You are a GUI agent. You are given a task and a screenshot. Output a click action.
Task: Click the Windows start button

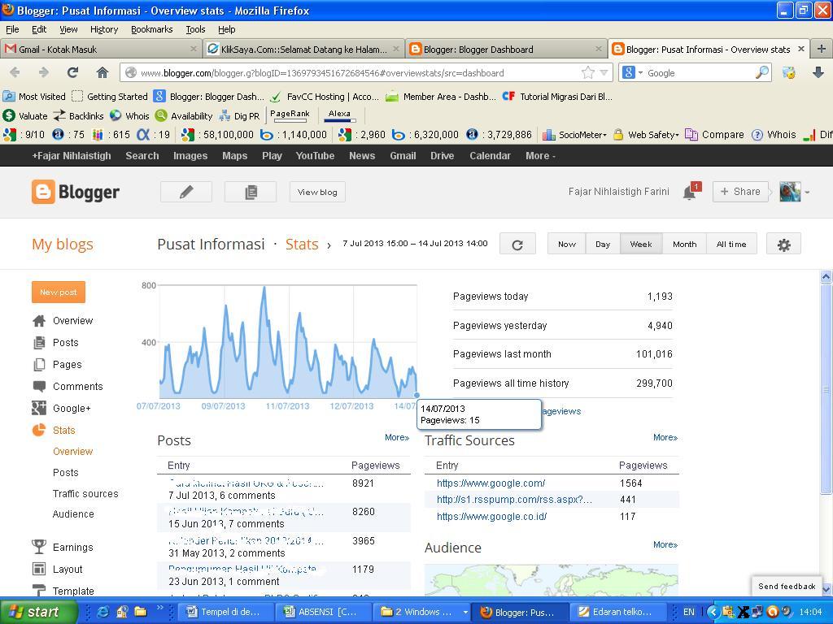point(38,612)
